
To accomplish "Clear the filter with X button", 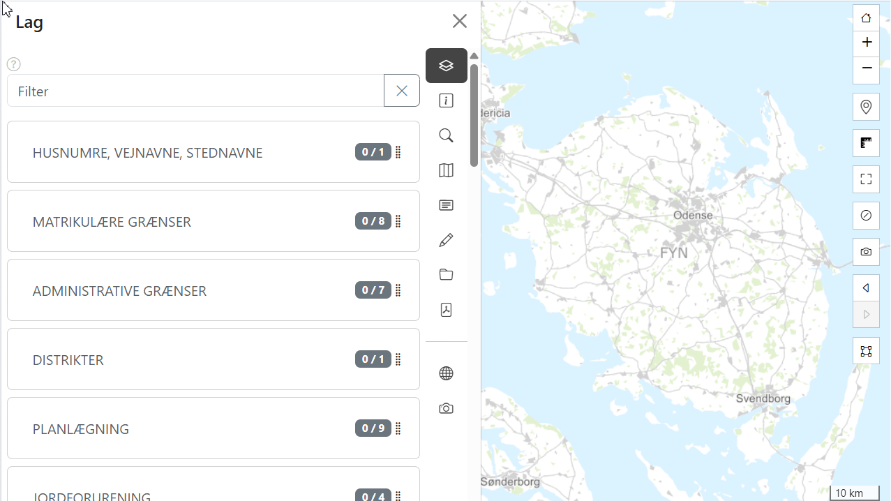I will point(402,91).
